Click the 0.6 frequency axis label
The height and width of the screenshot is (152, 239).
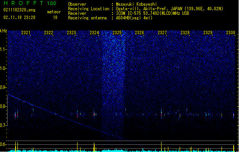point(3,144)
